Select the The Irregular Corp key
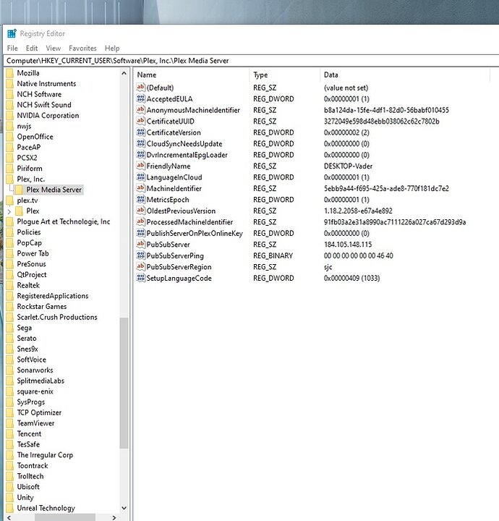499x521 pixels. coord(45,455)
